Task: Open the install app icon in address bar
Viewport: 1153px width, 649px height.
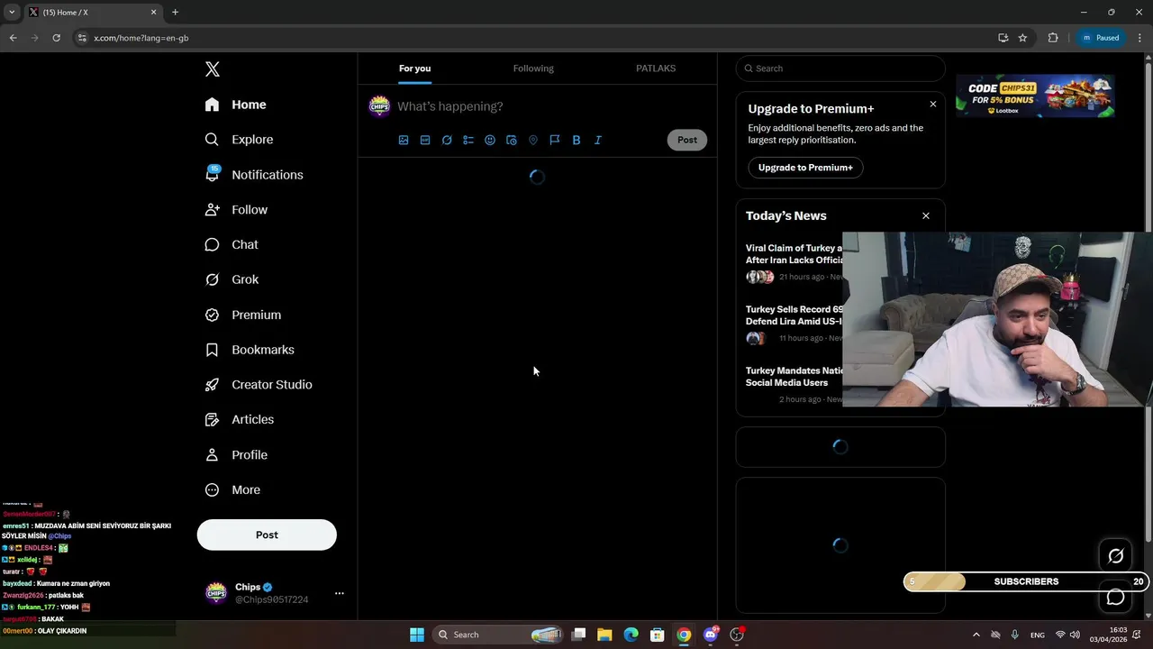Action: tap(1003, 38)
